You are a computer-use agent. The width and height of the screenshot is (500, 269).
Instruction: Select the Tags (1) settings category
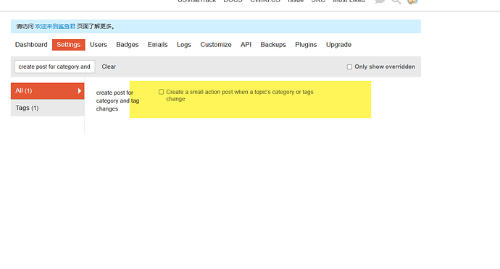pos(48,108)
